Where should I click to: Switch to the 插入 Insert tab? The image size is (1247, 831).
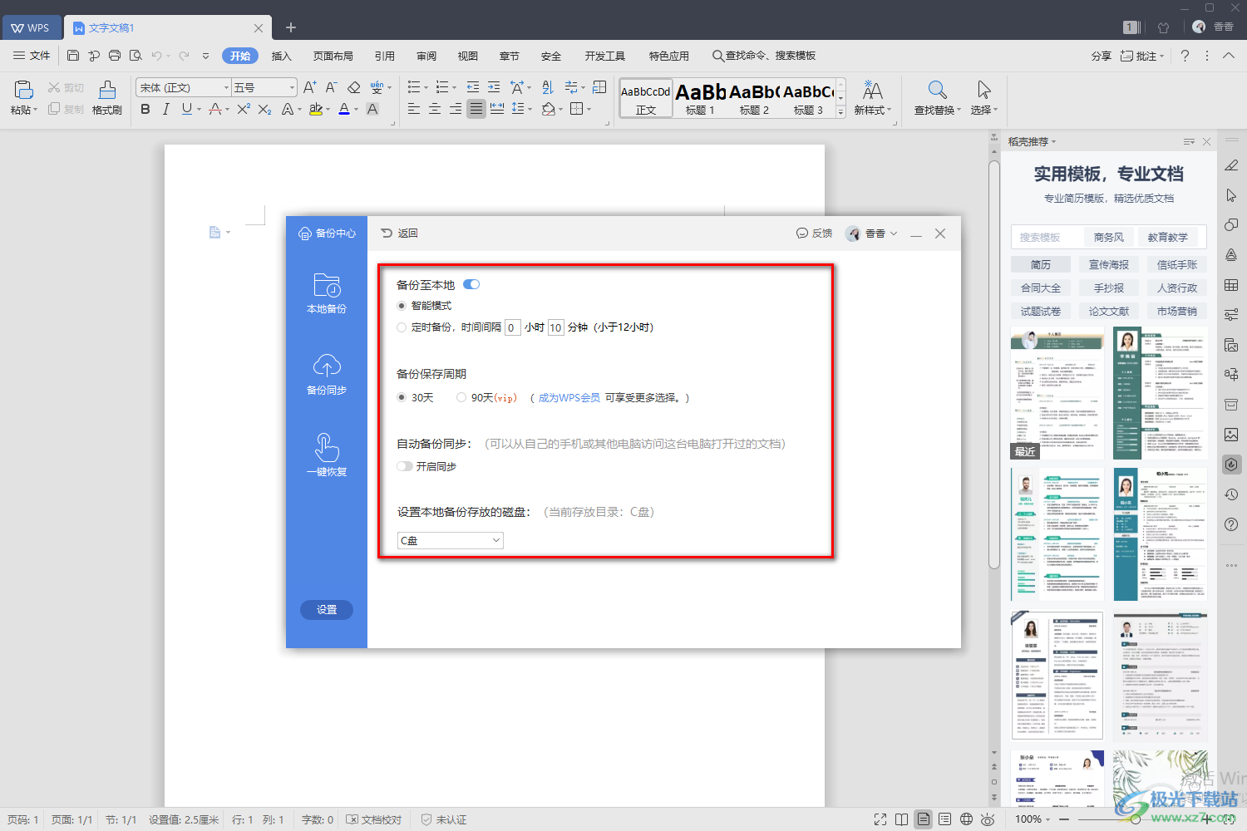[282, 56]
